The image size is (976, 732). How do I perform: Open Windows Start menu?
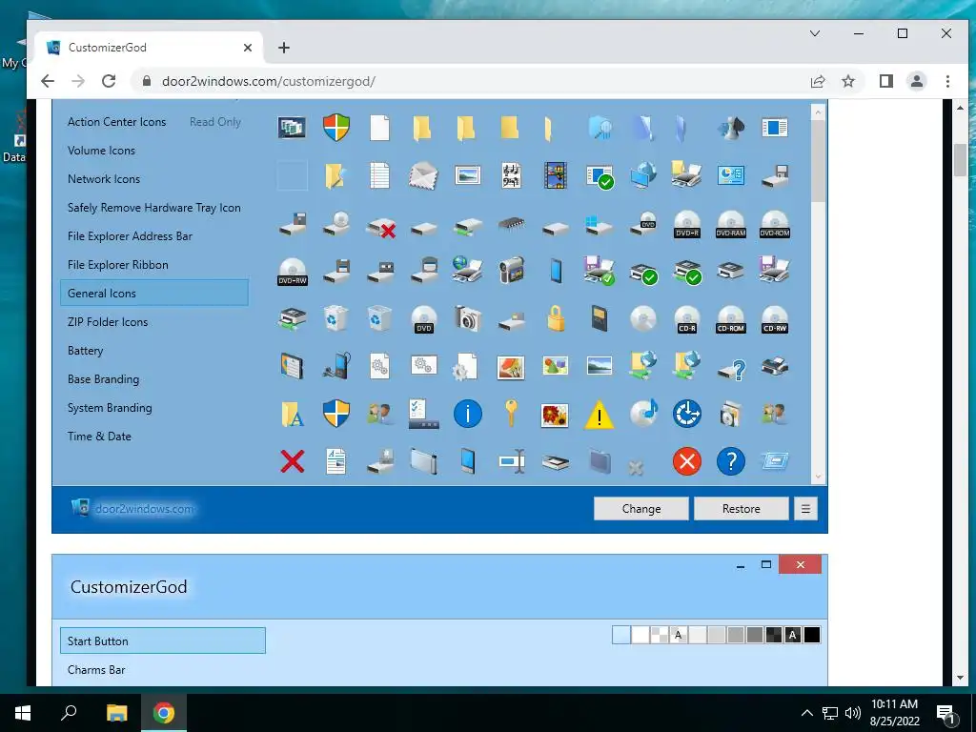click(x=23, y=713)
